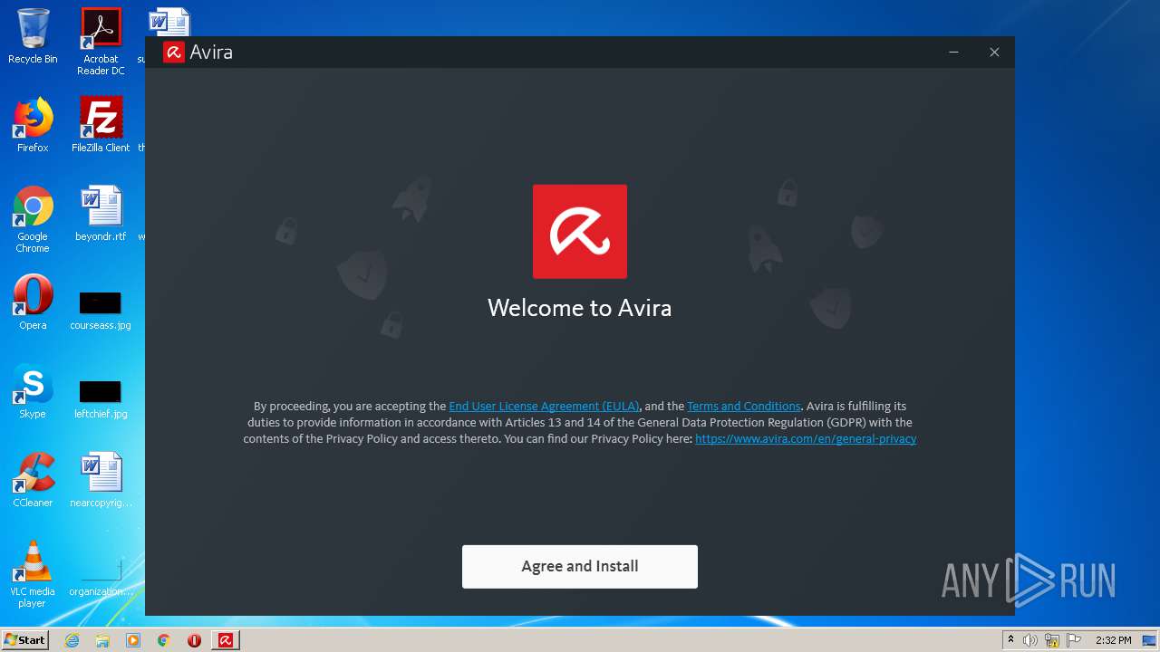Launch Acrobat Reader DC from the desktop
1160x652 pixels.
(101, 42)
